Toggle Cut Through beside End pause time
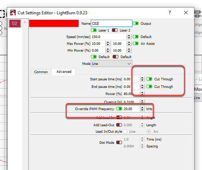202x170 pixels. (149, 86)
